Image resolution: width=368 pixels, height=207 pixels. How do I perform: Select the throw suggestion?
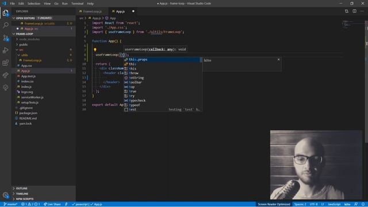[163, 73]
